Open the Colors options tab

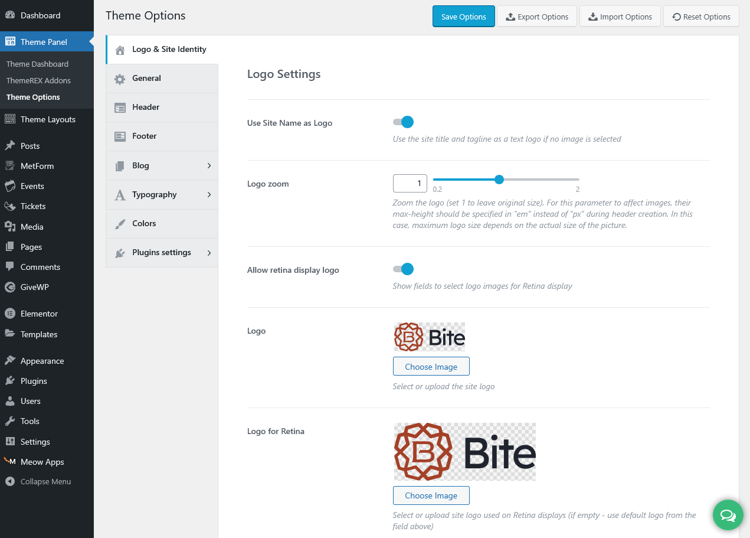(x=162, y=224)
